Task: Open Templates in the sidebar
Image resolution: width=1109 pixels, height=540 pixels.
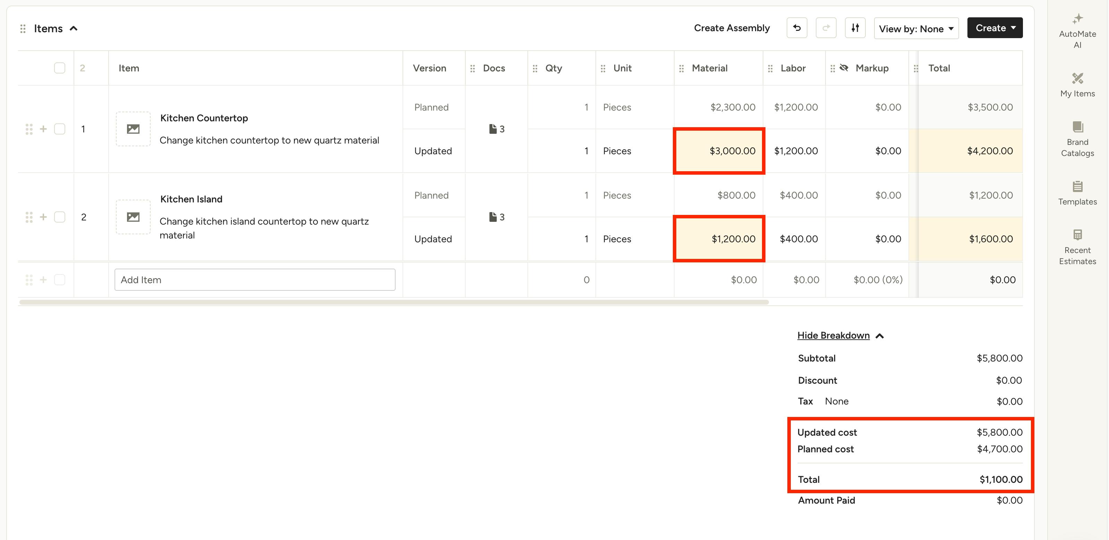Action: click(1077, 193)
